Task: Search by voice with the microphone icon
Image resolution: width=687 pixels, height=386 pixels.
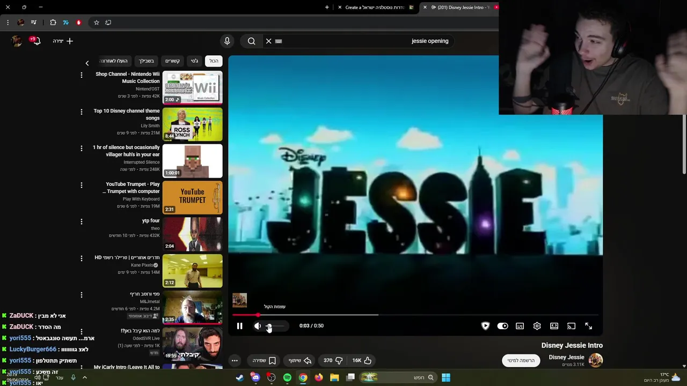Action: [227, 41]
